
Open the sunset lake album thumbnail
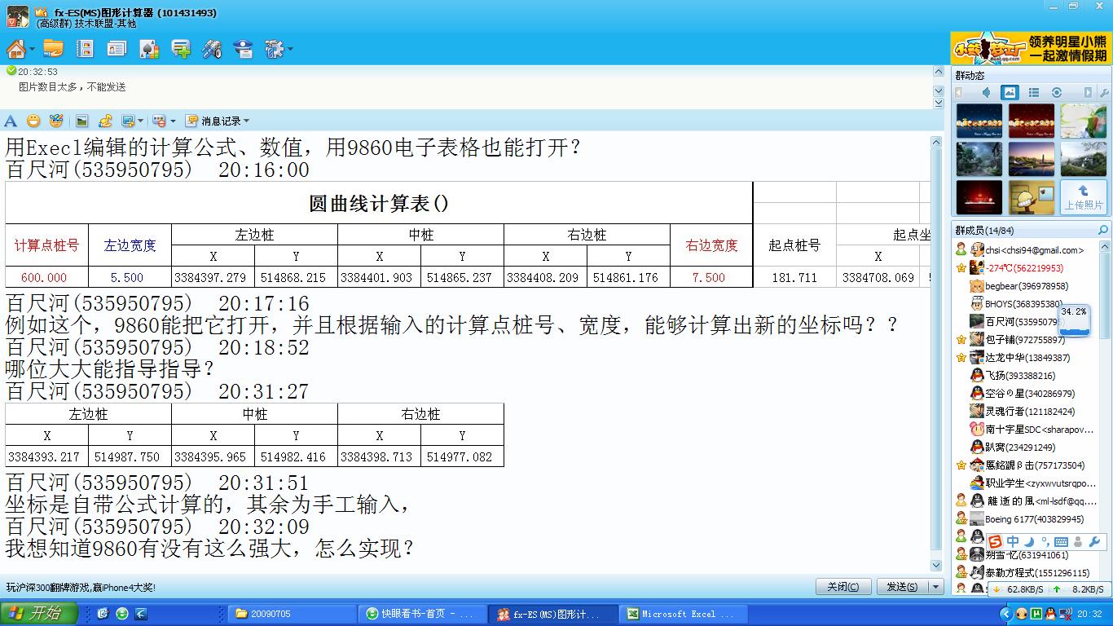[x=1031, y=159]
